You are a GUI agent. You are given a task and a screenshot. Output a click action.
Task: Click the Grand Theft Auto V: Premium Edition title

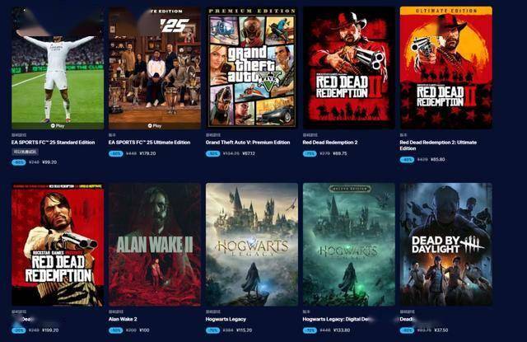pyautogui.click(x=248, y=143)
